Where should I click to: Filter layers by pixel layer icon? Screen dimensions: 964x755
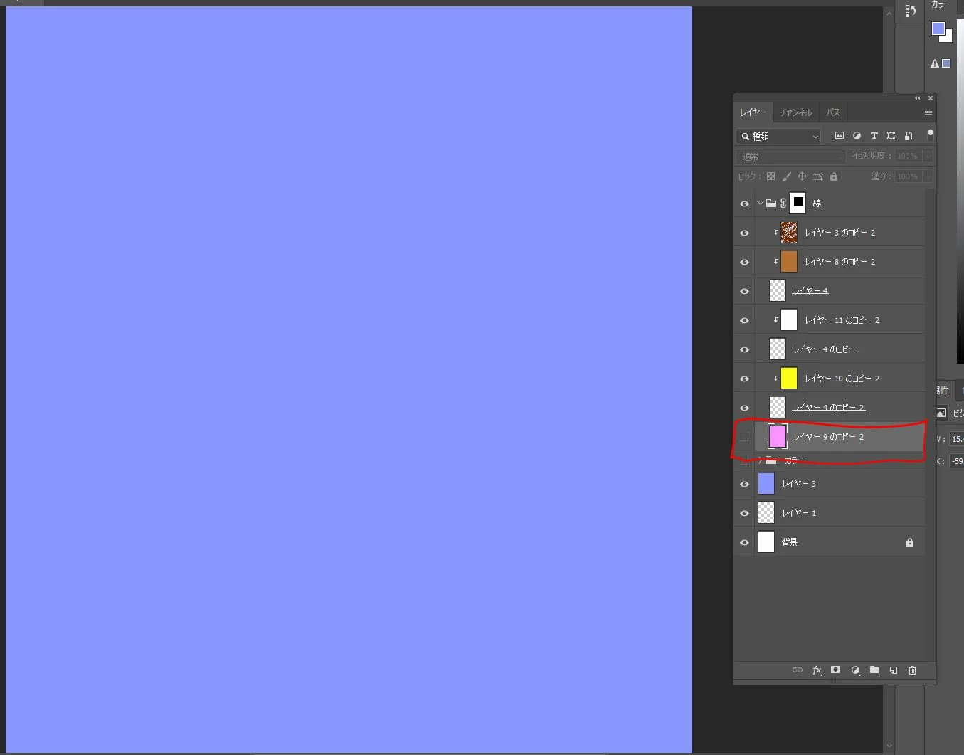[x=839, y=135]
